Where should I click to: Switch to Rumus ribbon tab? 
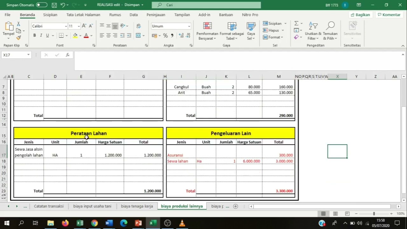click(115, 15)
